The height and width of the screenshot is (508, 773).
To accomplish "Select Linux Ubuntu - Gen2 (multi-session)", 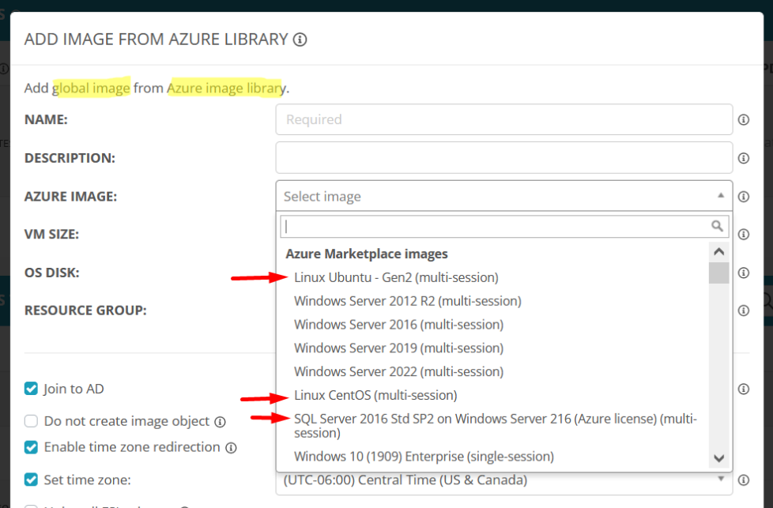I will [396, 277].
